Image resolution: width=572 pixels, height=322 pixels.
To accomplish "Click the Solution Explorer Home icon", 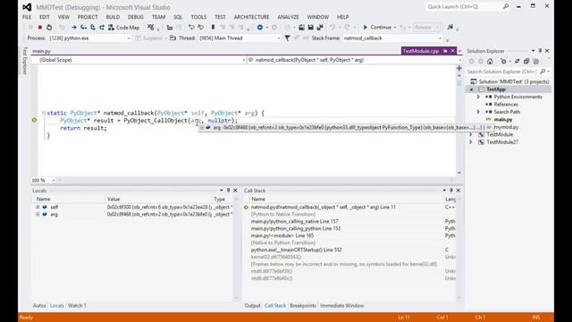I will point(490,62).
